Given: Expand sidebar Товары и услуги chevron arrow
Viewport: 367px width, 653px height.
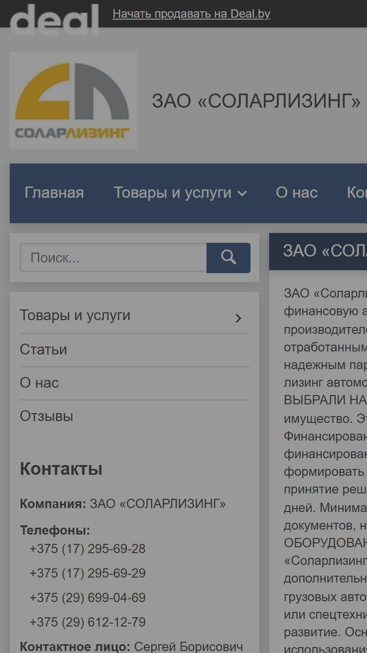Looking at the screenshot, I should point(238,318).
